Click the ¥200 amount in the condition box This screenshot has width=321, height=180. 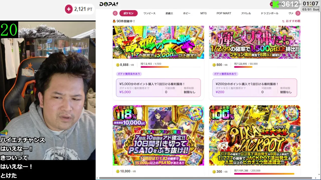pos(220,92)
